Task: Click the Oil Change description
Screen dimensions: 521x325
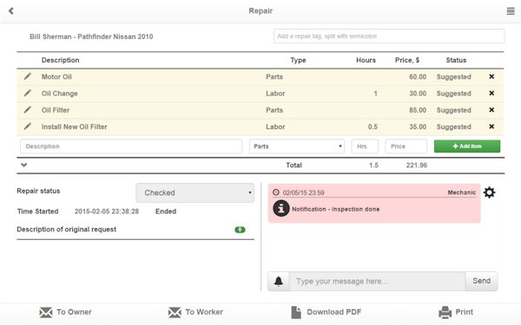Action: coord(59,94)
